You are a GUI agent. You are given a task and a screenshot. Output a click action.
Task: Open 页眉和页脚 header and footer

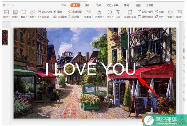coord(130,14)
